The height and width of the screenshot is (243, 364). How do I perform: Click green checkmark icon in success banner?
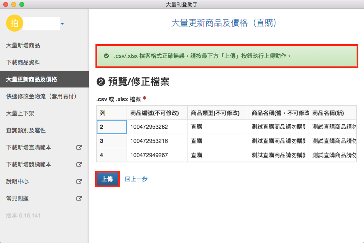[106, 56]
